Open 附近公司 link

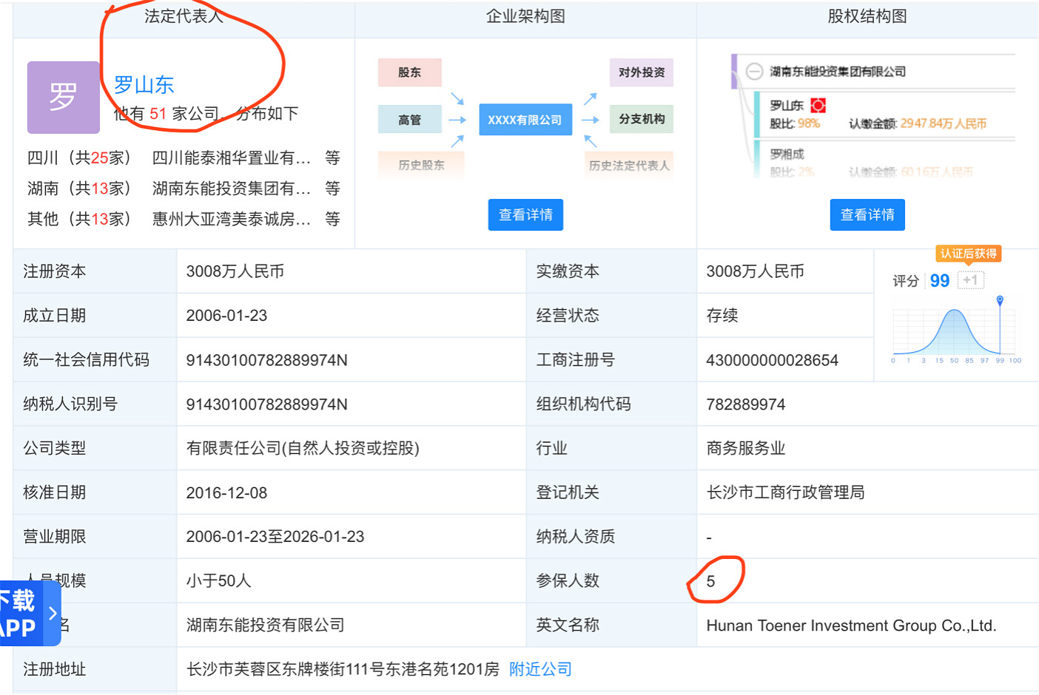[541, 669]
